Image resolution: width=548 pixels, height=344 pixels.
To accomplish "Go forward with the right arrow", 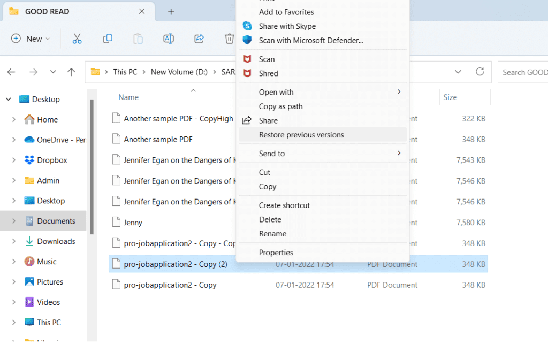I will [x=33, y=72].
